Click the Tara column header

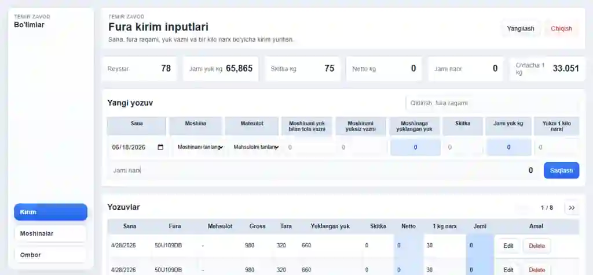286,226
